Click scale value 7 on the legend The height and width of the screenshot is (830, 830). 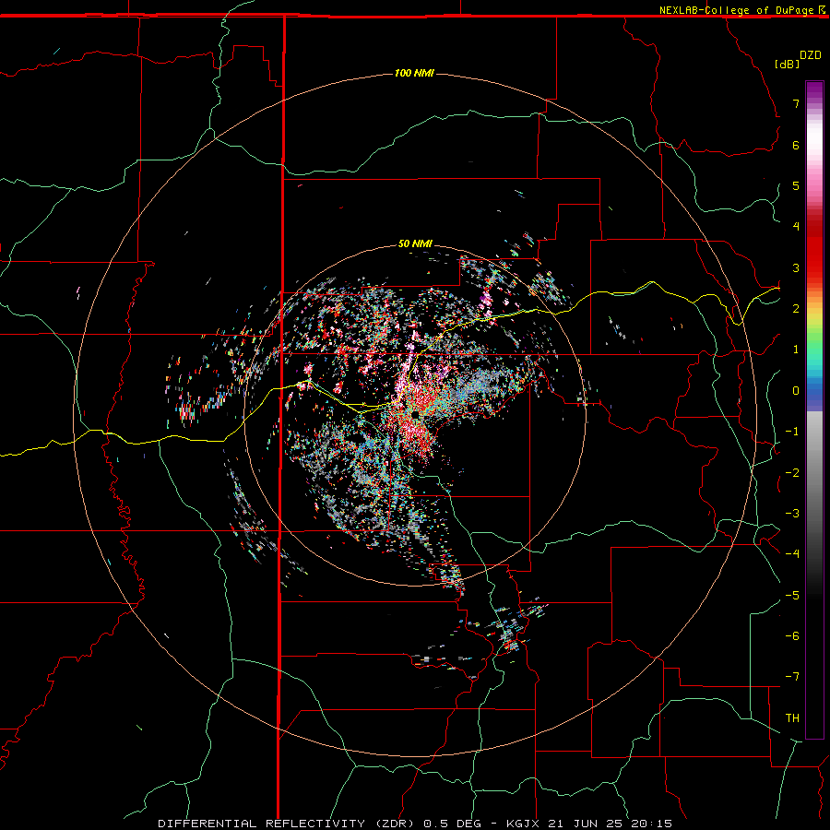796,103
